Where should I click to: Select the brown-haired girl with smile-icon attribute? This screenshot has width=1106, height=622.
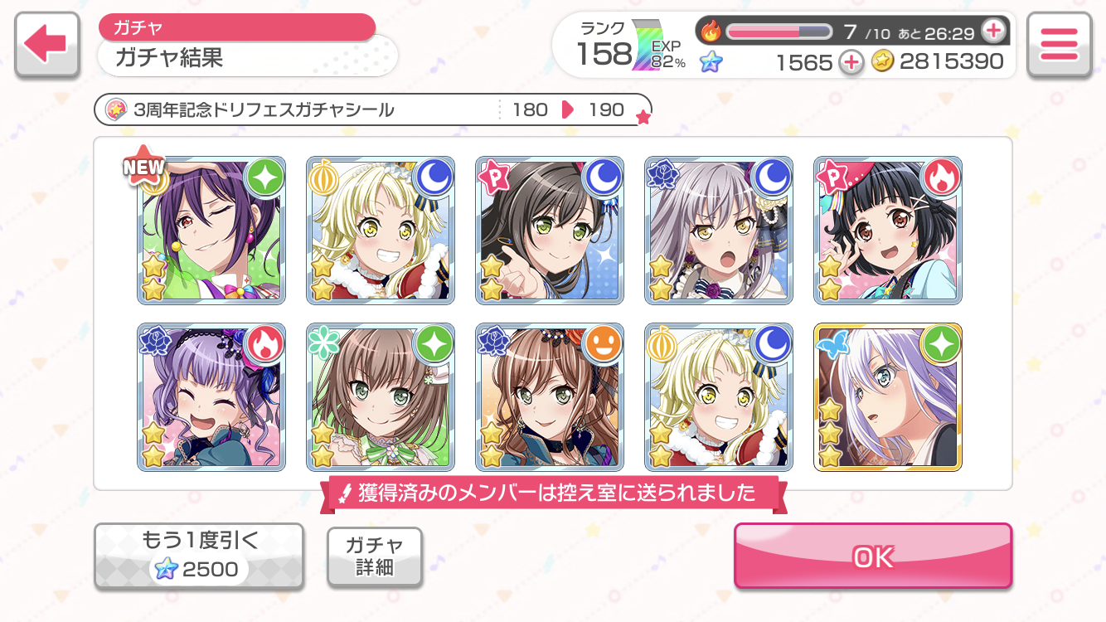[550, 397]
